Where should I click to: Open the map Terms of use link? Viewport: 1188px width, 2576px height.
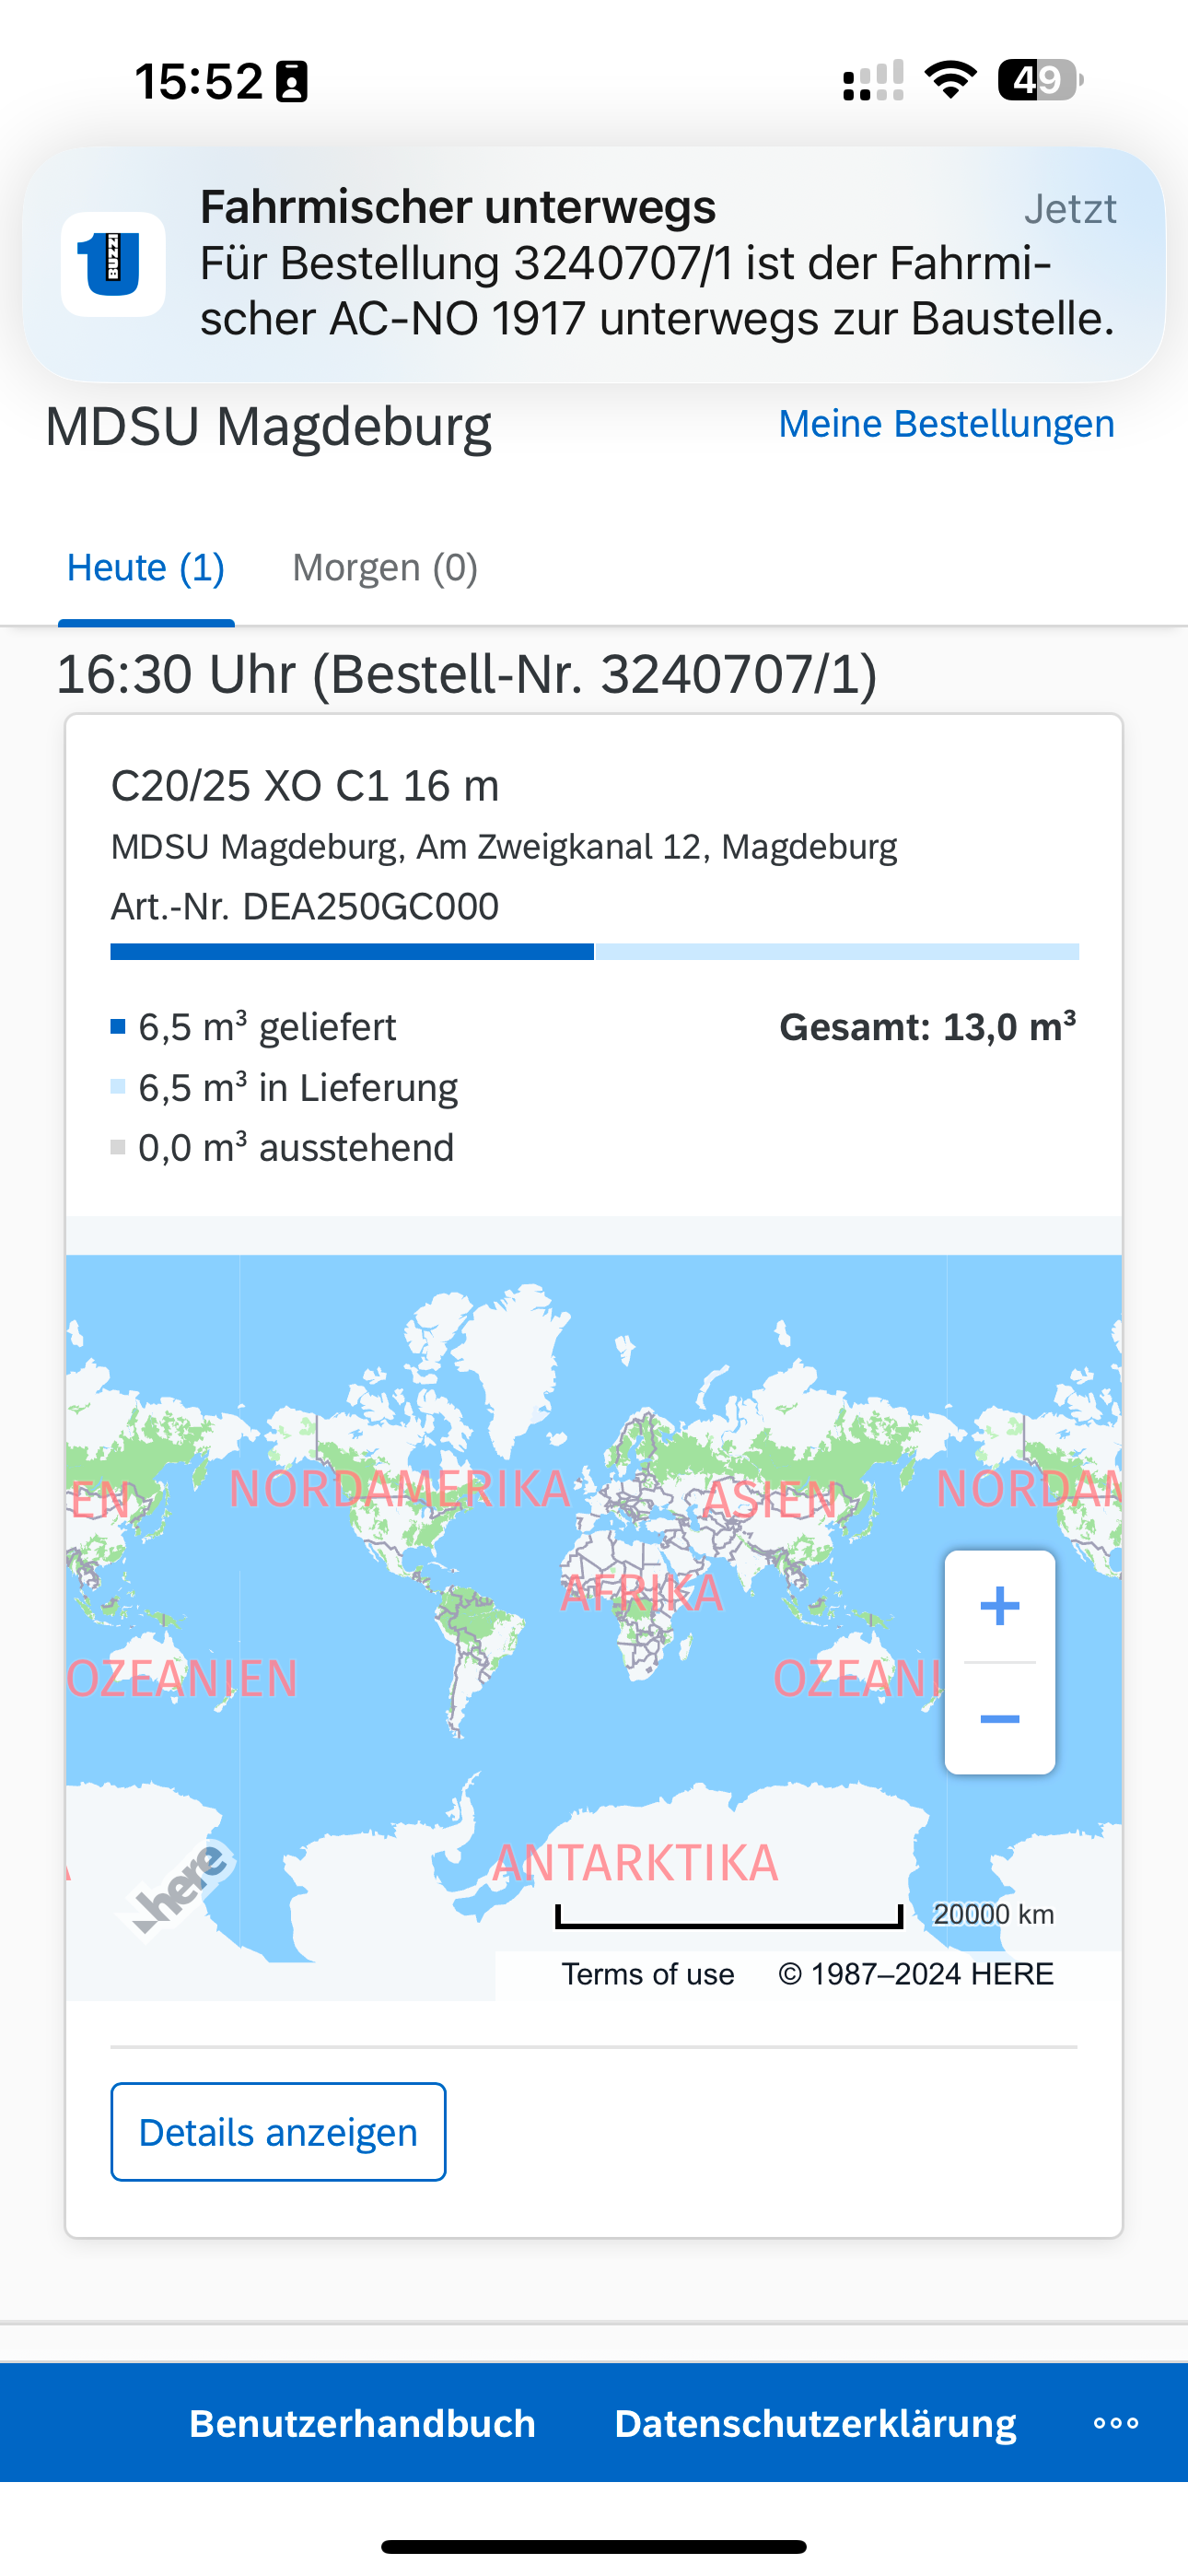click(x=648, y=1974)
